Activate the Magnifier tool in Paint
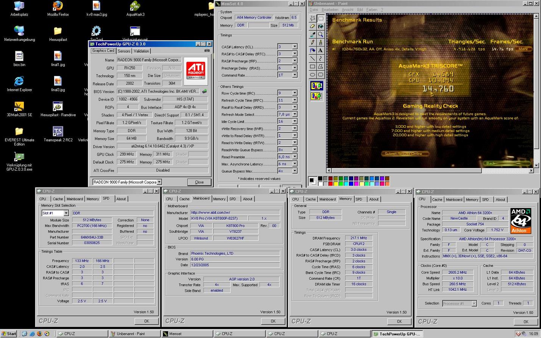This screenshot has width=541, height=338. 321,34
